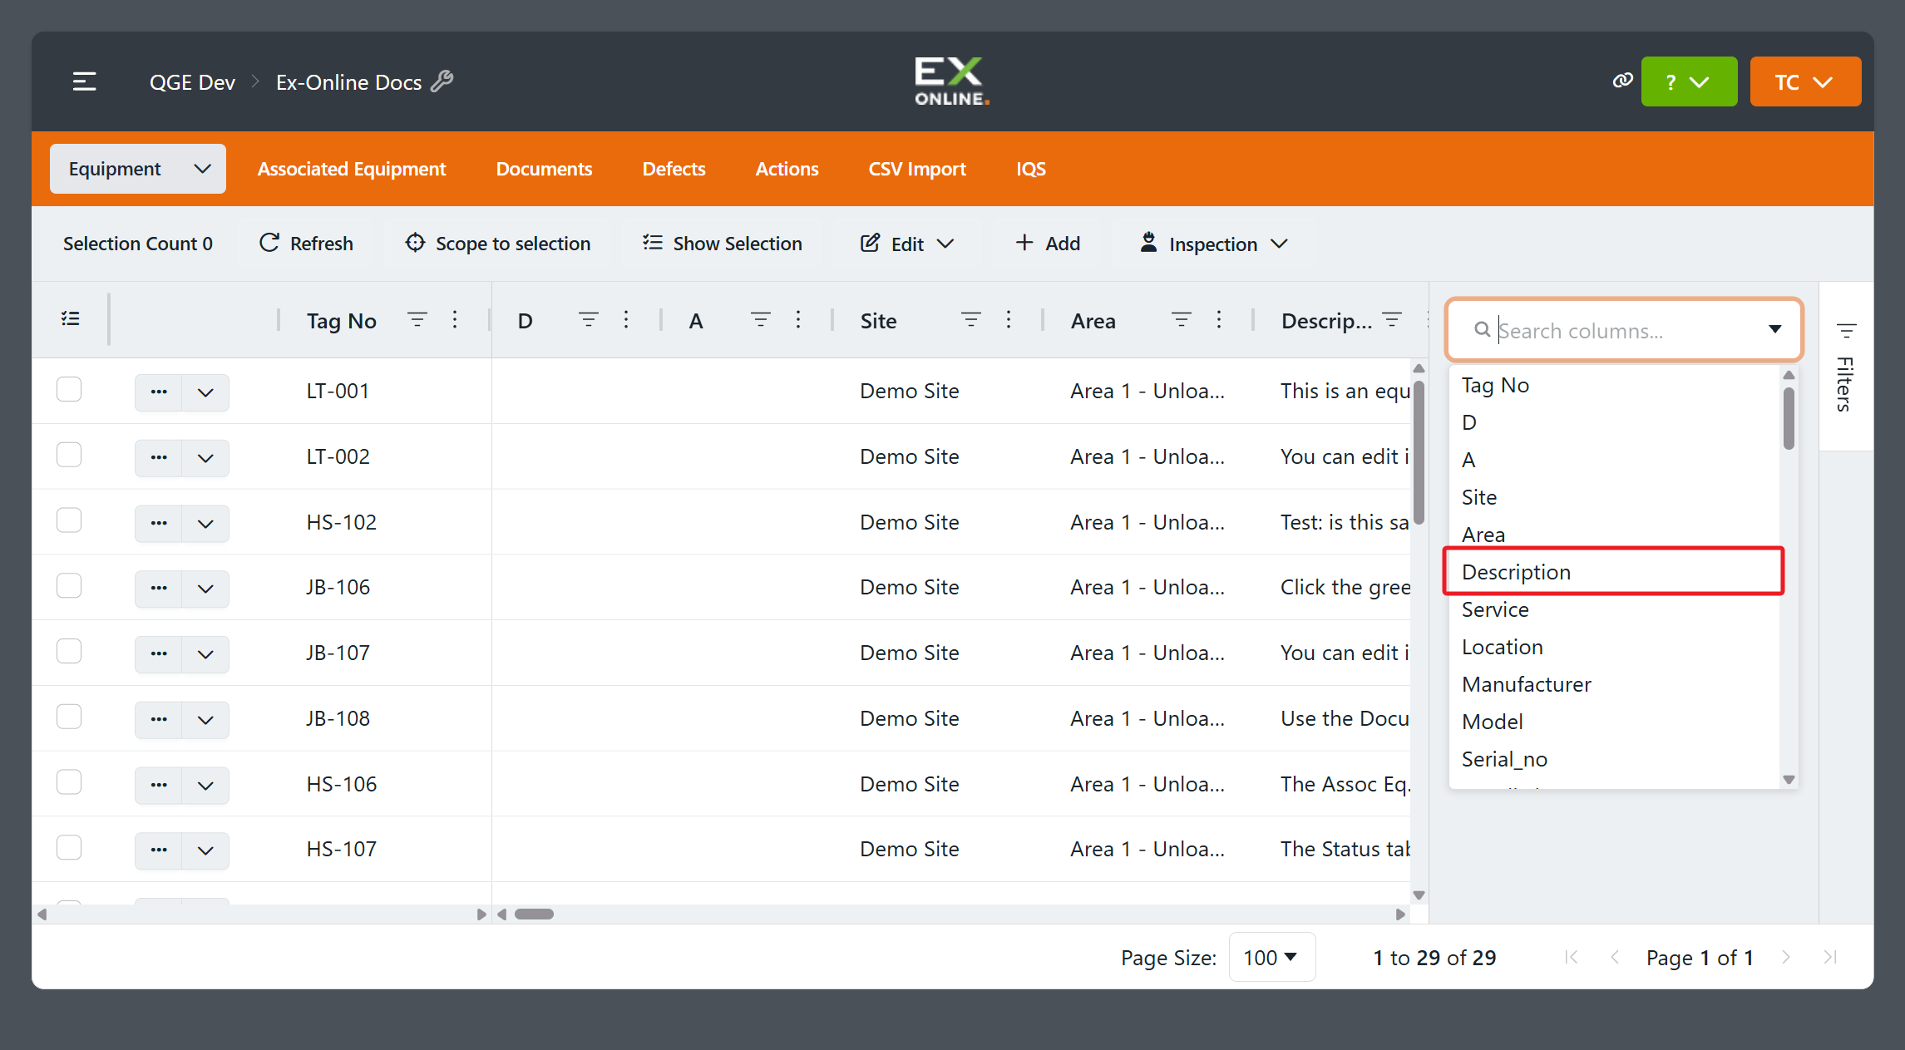1905x1050 pixels.
Task: Tick the checkbox for row JB-106
Action: 69,586
